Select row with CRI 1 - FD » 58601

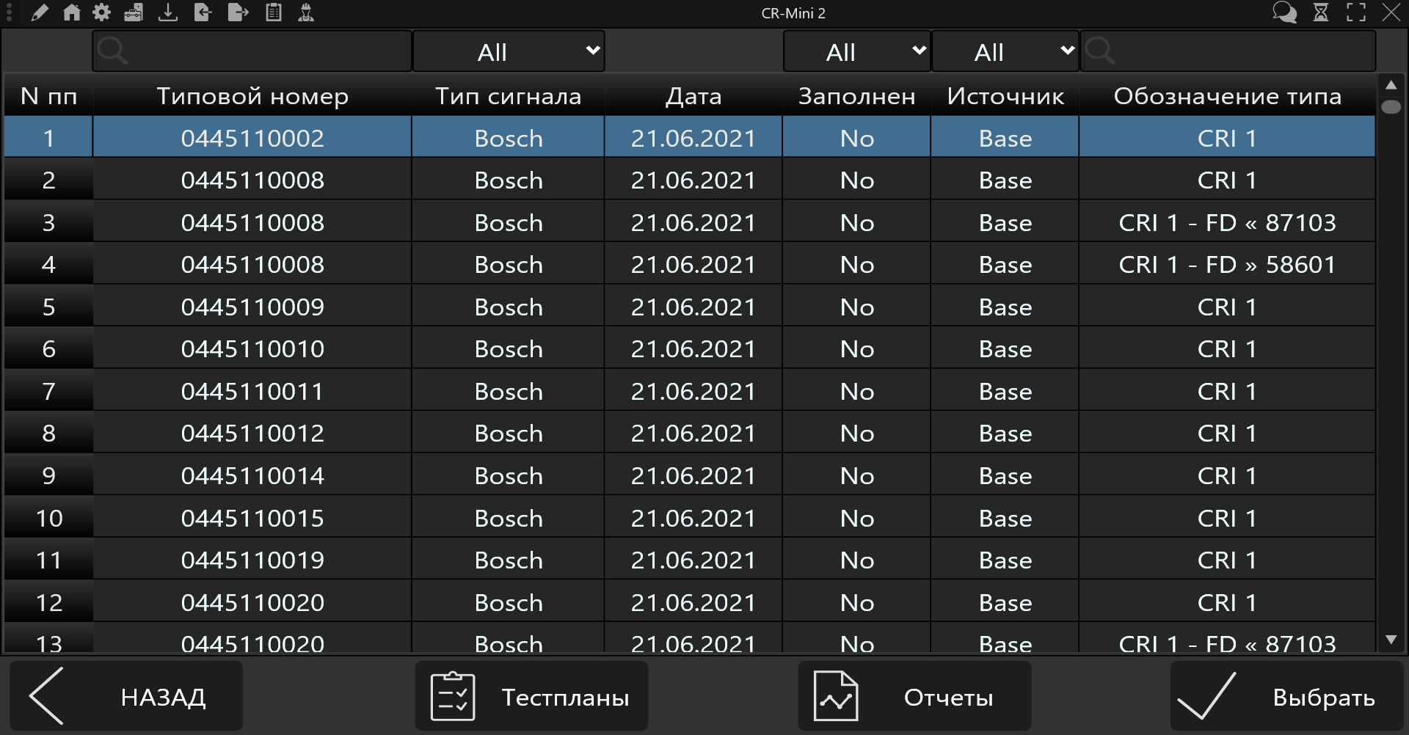[1228, 265]
